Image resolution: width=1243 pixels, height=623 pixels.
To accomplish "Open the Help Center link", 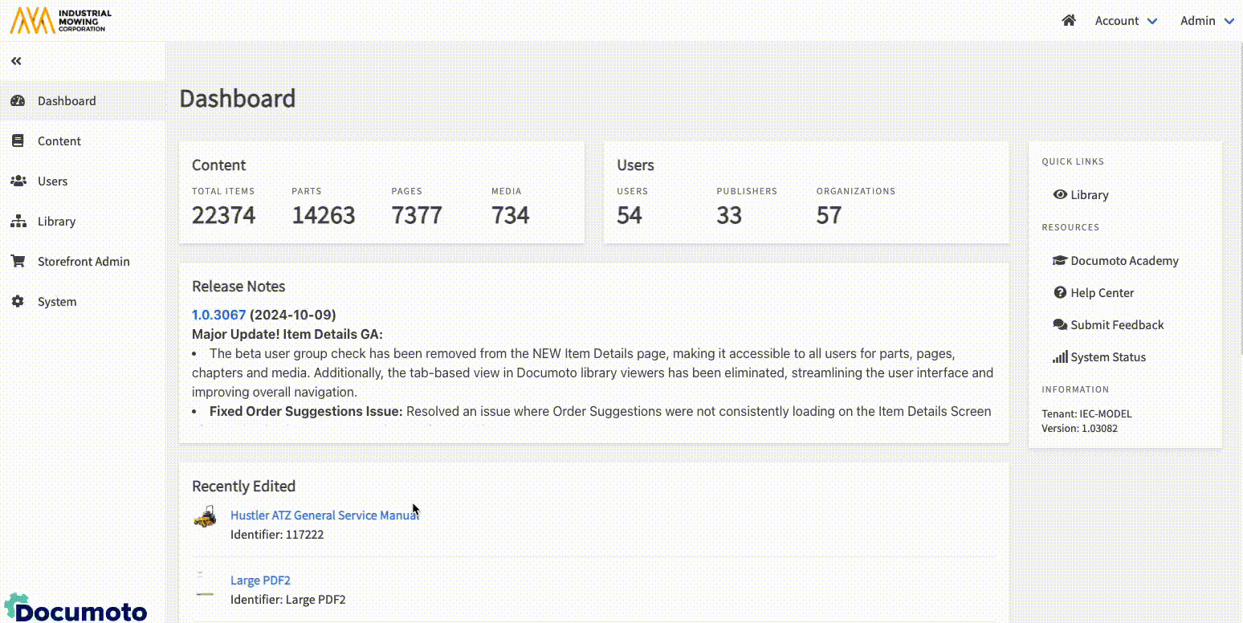I will pos(1101,293).
